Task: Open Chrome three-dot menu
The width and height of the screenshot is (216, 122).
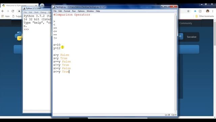Action: pyautogui.click(x=213, y=11)
